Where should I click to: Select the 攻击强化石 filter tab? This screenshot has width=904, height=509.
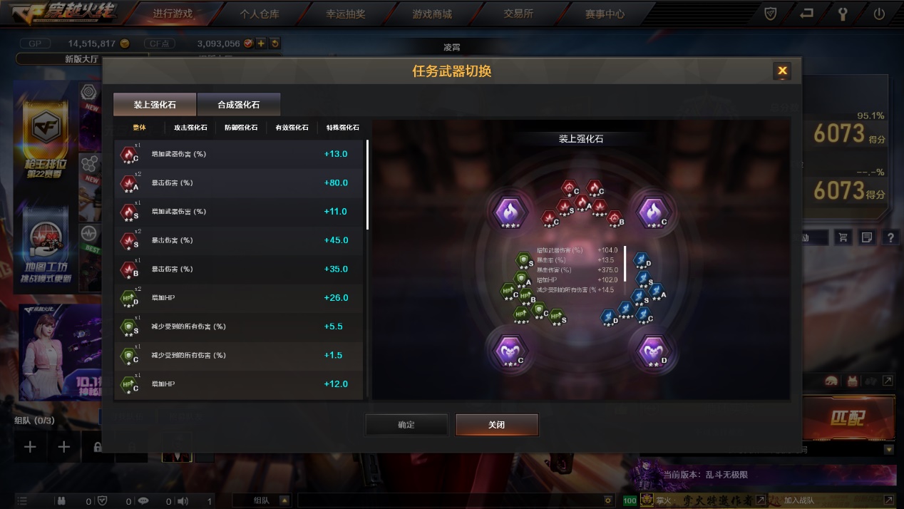[x=190, y=128]
